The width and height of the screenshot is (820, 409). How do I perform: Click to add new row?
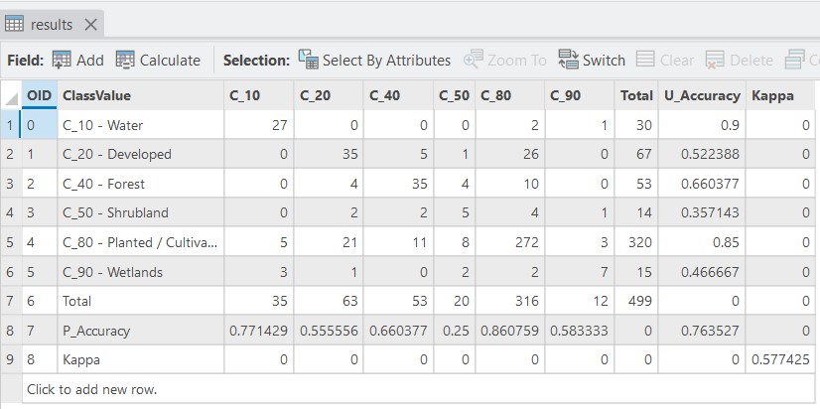tap(91, 389)
